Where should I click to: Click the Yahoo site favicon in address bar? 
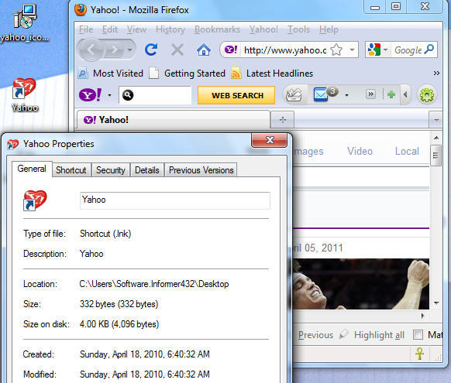point(231,50)
